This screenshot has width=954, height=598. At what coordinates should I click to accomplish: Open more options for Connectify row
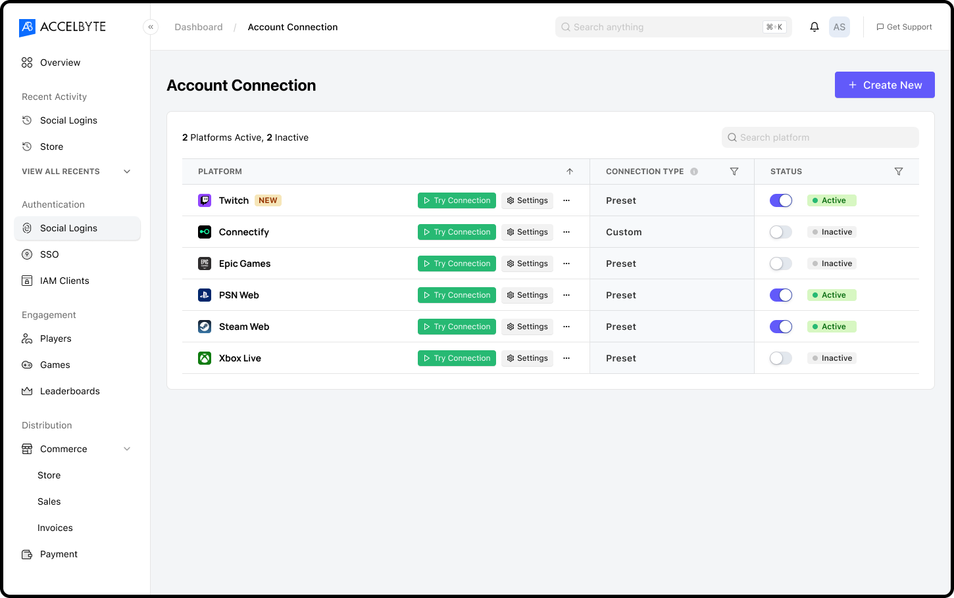point(566,232)
